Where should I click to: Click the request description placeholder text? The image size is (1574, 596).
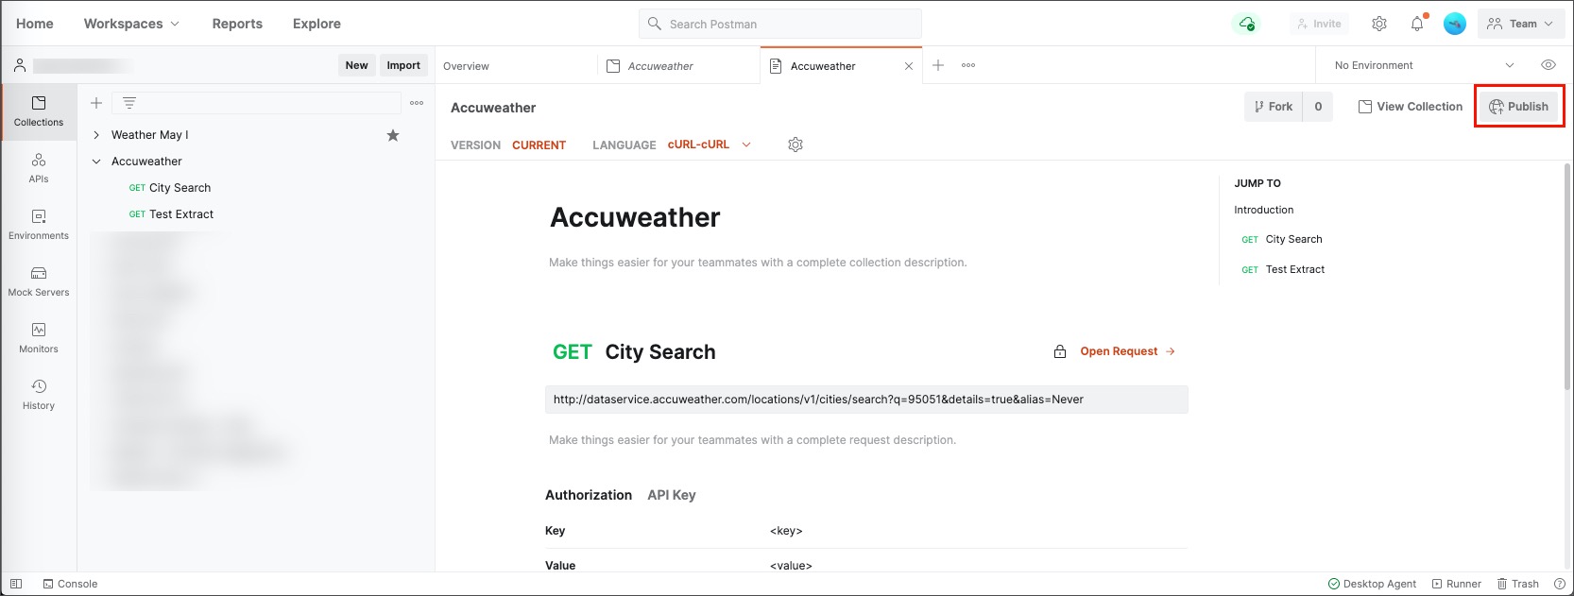click(x=752, y=440)
